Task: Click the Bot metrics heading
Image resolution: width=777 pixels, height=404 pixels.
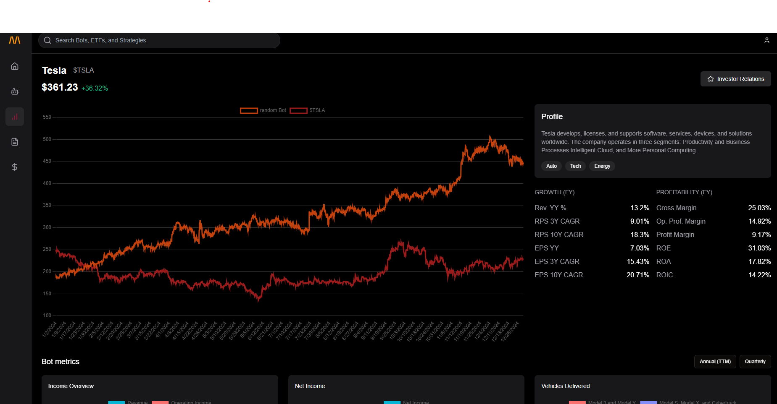Action: 61,362
